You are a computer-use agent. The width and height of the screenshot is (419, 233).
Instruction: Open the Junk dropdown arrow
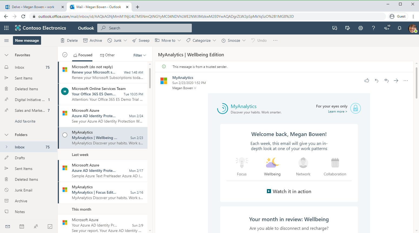point(125,40)
